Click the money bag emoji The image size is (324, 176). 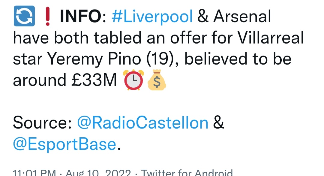coord(157,80)
